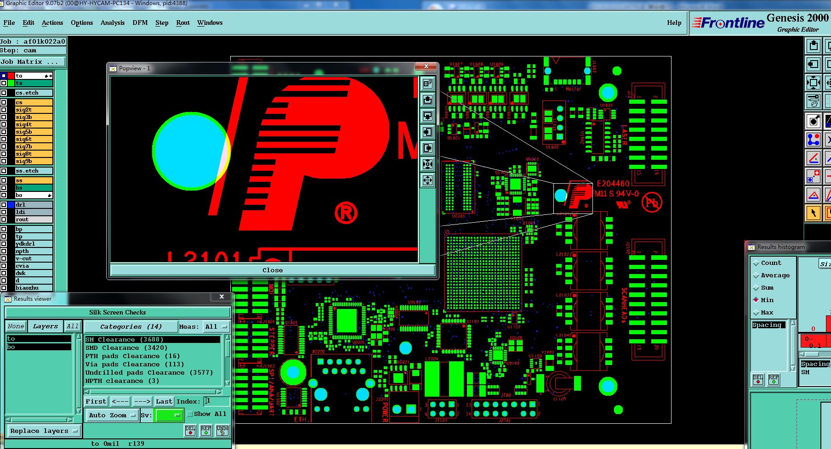Click the pan up icon in right toolbar
The height and width of the screenshot is (449, 831).
coord(814,45)
